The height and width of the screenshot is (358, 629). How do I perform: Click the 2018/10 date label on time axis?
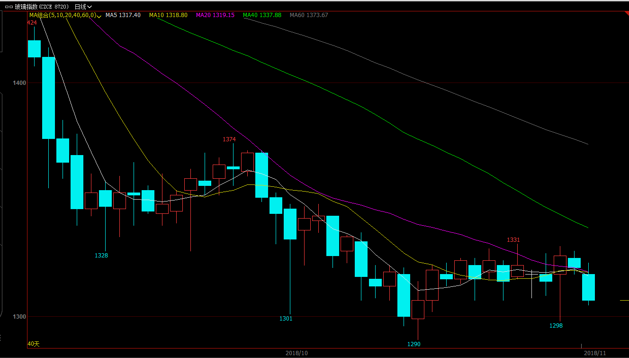pos(297,353)
